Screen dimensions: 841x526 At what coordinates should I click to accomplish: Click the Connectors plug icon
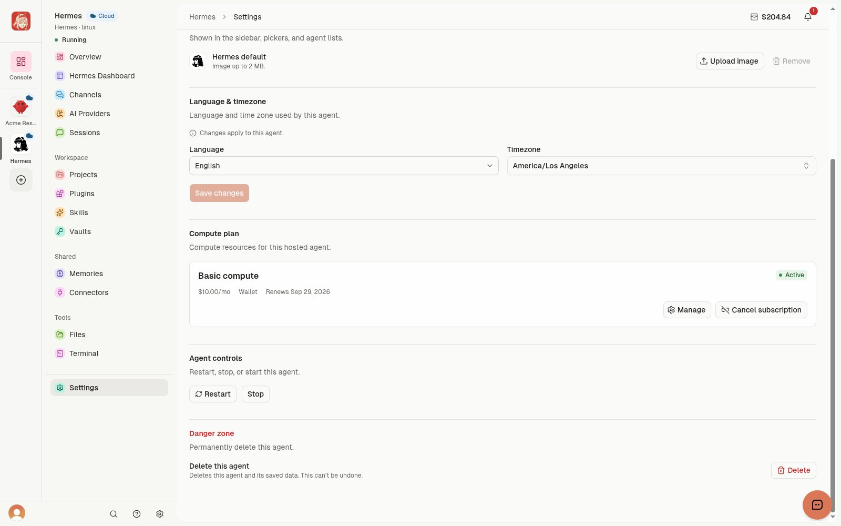[60, 292]
